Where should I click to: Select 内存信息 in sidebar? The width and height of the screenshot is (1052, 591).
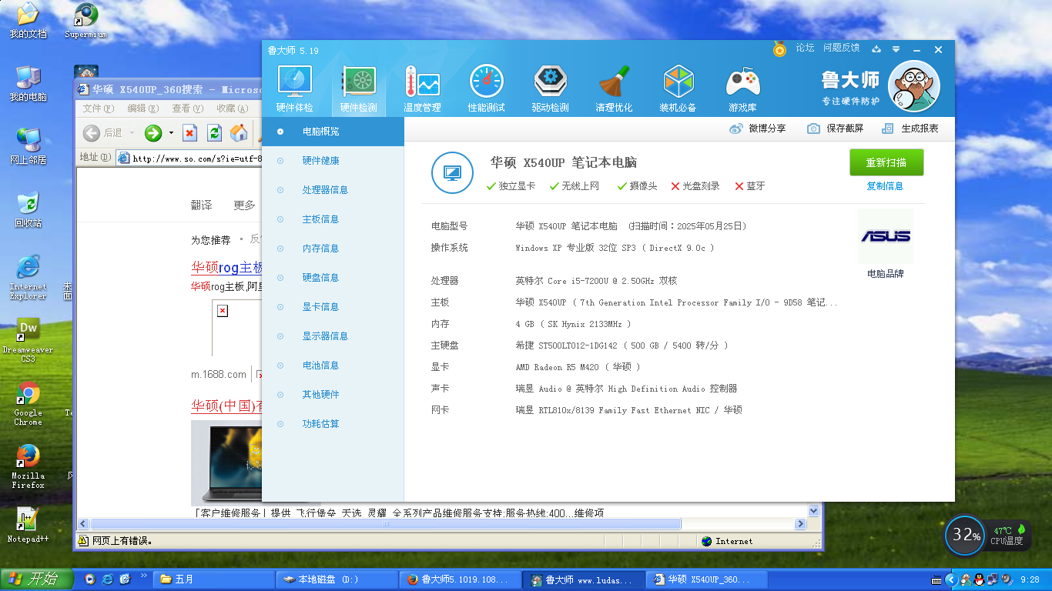click(333, 249)
